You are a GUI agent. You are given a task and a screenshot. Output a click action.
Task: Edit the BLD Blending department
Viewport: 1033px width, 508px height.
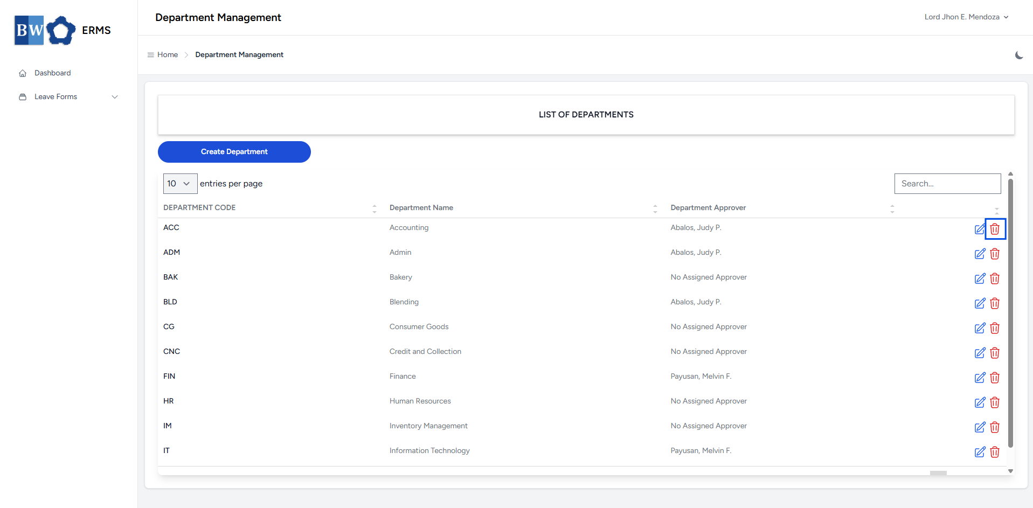coord(980,303)
